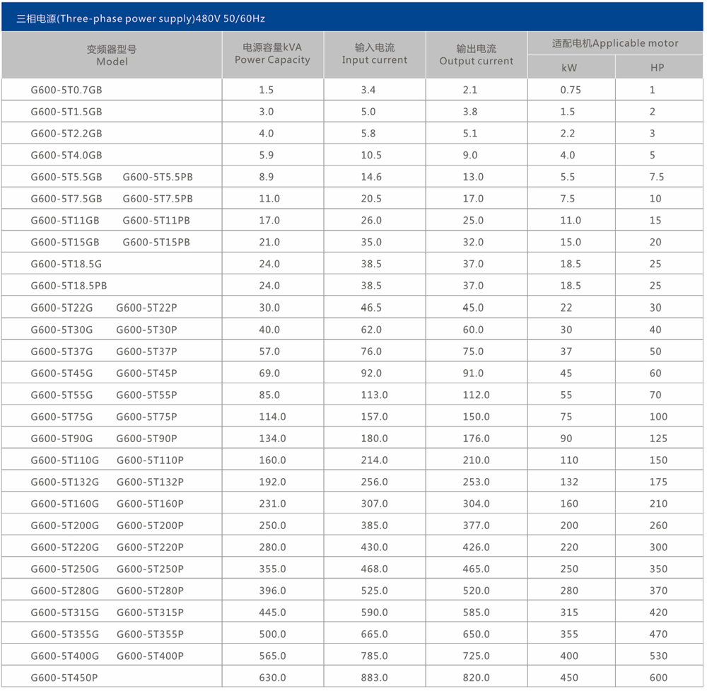707x691 pixels.
Task: Click power capacity 1.5 for G600-5T0.7GB
Action: point(266,90)
